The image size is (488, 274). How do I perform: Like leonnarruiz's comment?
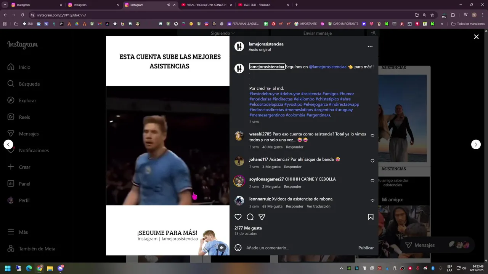point(372,201)
